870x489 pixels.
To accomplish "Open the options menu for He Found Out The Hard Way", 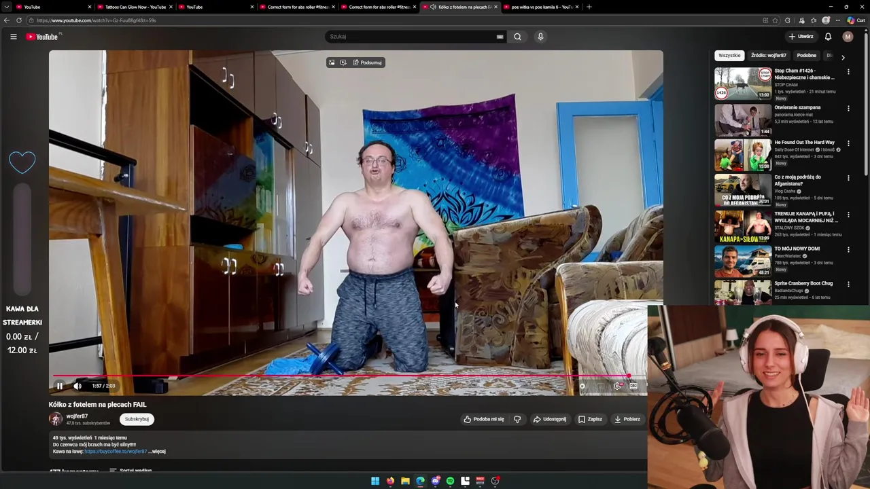I will click(848, 143).
